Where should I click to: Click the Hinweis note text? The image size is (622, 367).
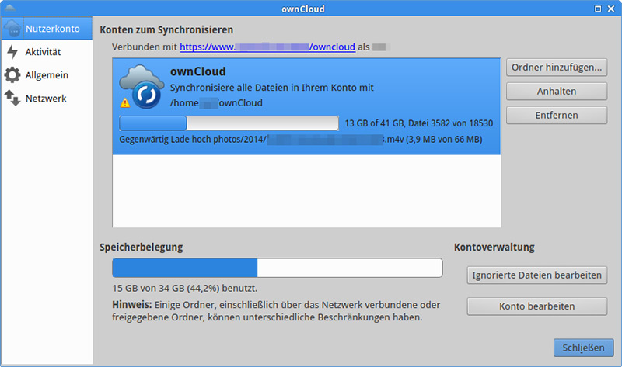click(x=276, y=311)
